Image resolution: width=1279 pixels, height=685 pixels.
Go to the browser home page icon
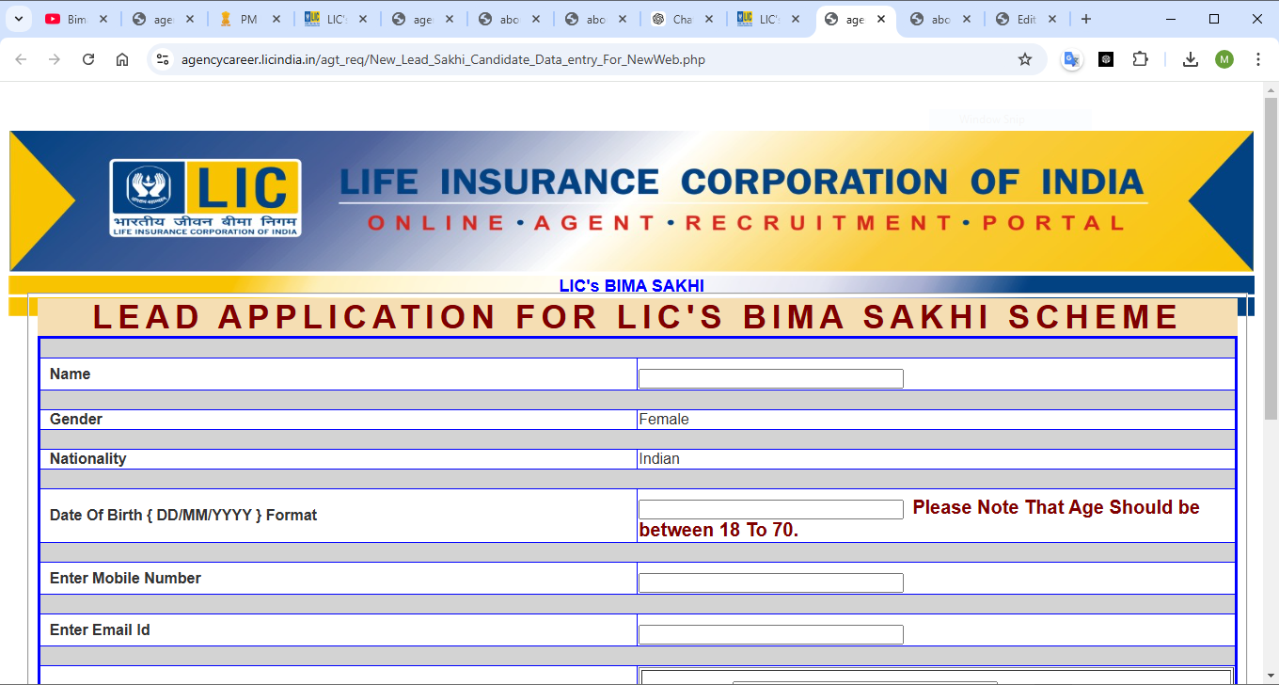(x=122, y=59)
